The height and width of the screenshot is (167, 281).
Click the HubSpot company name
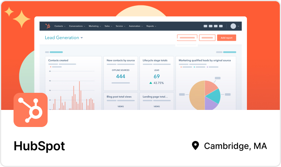tap(39, 146)
